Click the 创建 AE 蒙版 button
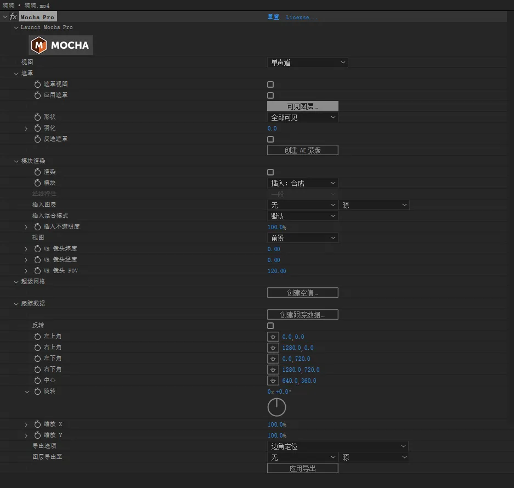514x488 pixels. (x=302, y=150)
